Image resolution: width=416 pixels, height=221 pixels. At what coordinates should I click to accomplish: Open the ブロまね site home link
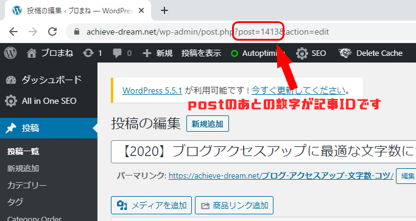49,53
